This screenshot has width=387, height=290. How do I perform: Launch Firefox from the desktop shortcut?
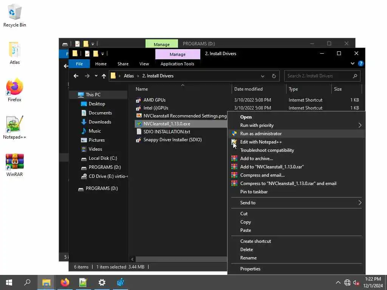15,90
